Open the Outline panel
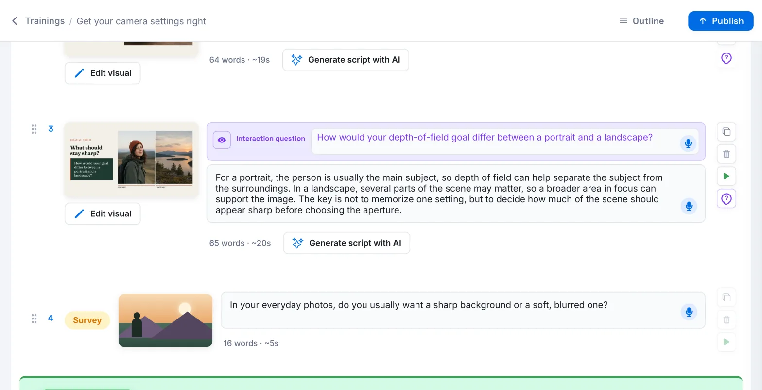 [641, 21]
